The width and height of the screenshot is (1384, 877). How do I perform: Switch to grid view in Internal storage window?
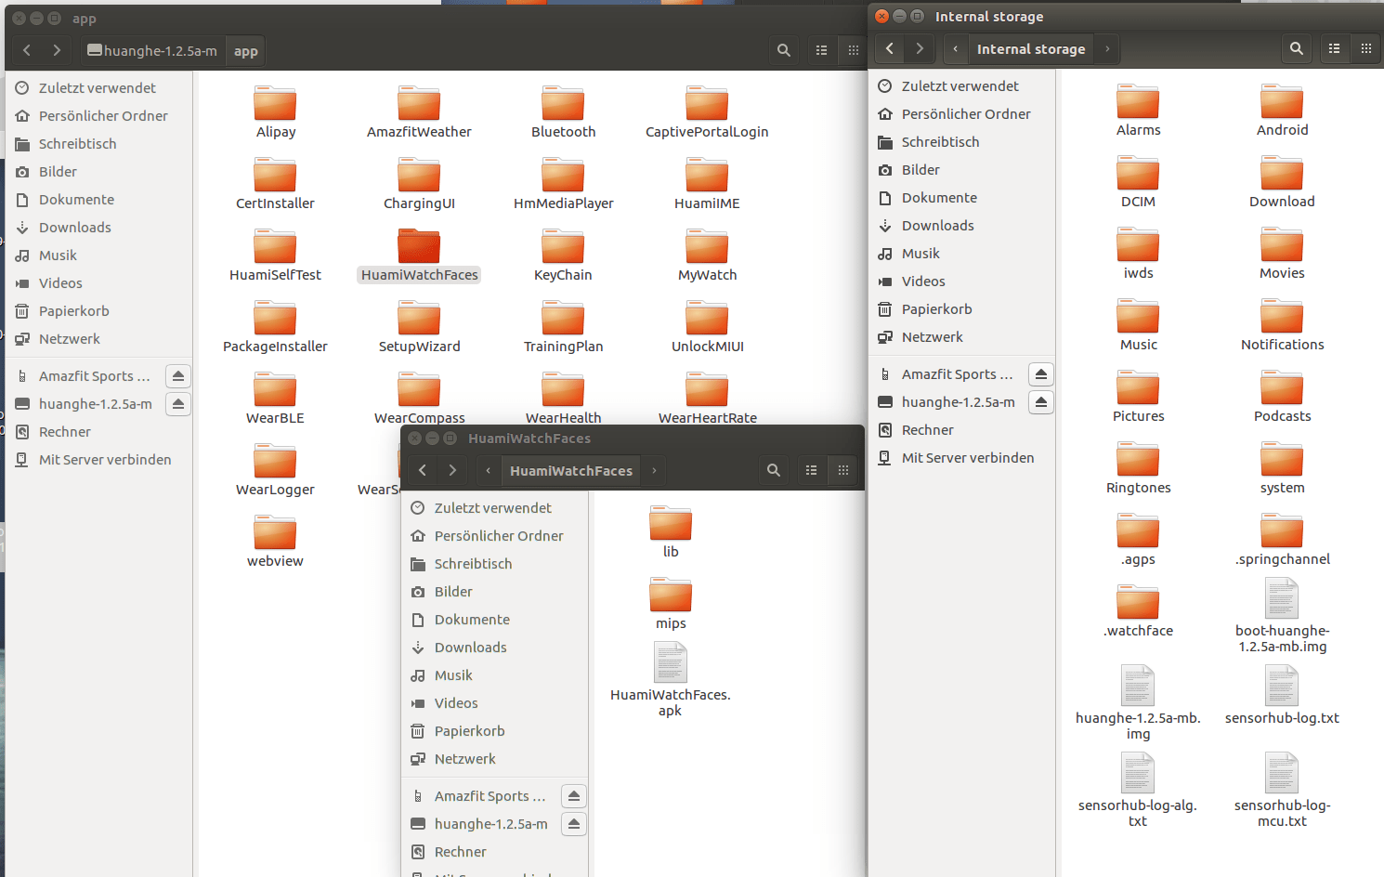(1366, 48)
